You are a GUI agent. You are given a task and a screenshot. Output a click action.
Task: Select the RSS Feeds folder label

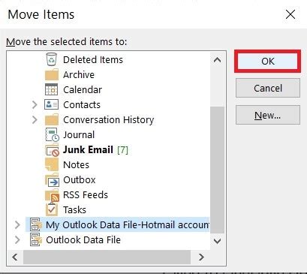point(86,195)
